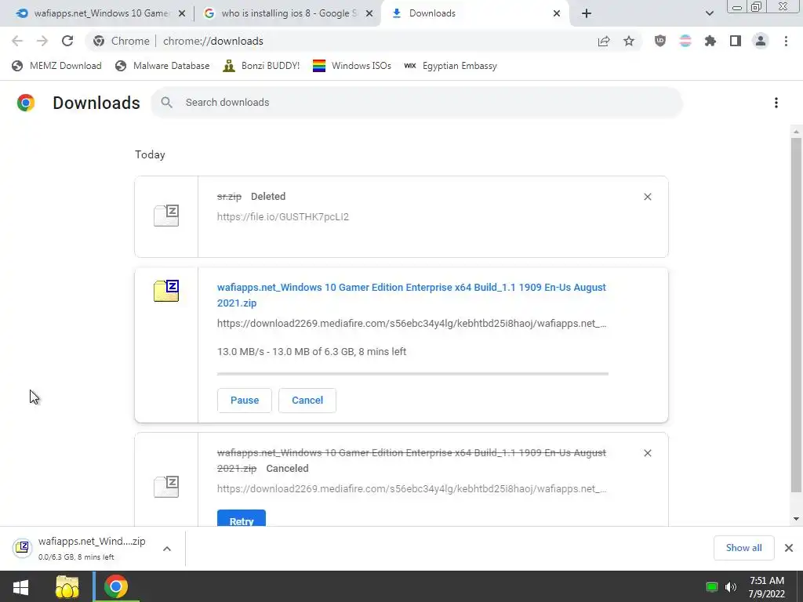Remove sr.zip entry from list

(x=647, y=197)
